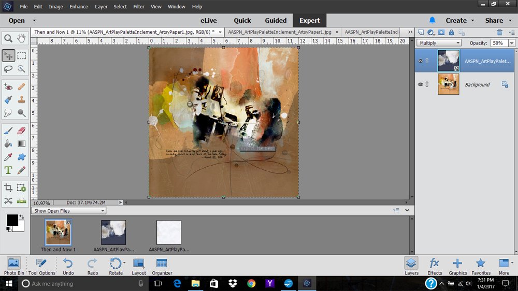Select the Clone Stamp tool
Image resolution: width=518 pixels, height=291 pixels.
(x=21, y=100)
